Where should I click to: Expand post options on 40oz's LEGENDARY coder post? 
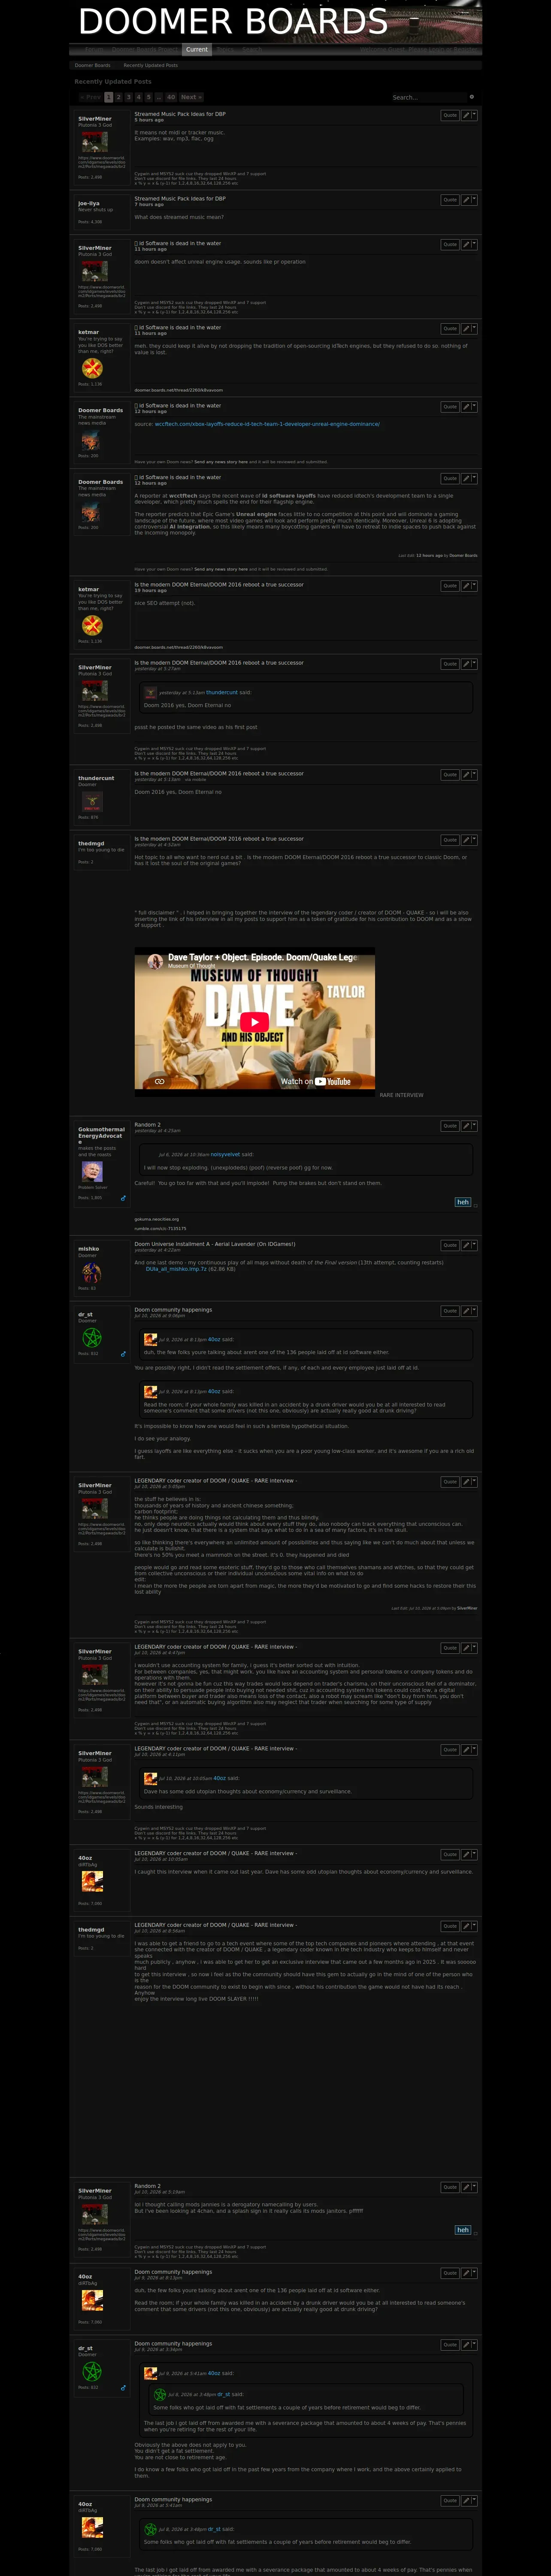(469, 1855)
